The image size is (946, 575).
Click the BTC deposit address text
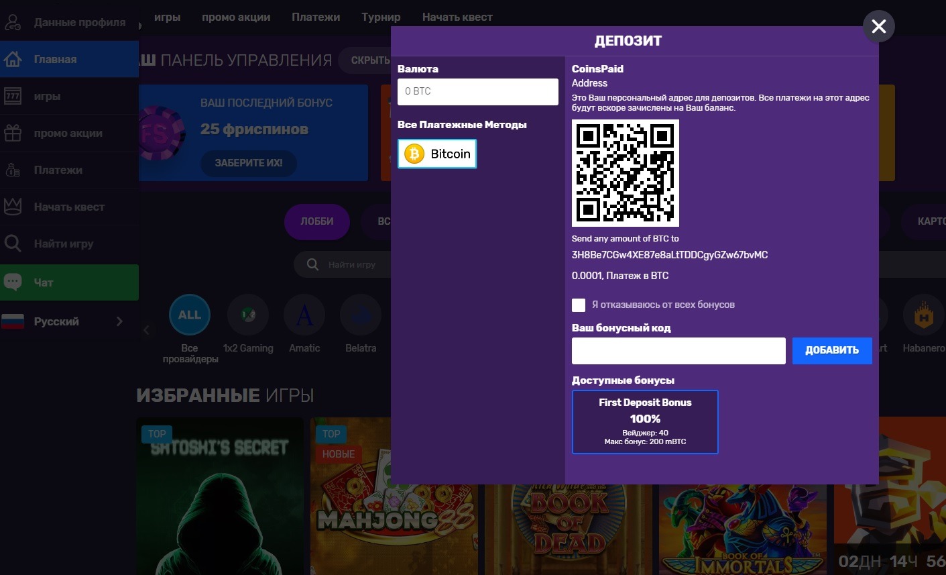670,255
